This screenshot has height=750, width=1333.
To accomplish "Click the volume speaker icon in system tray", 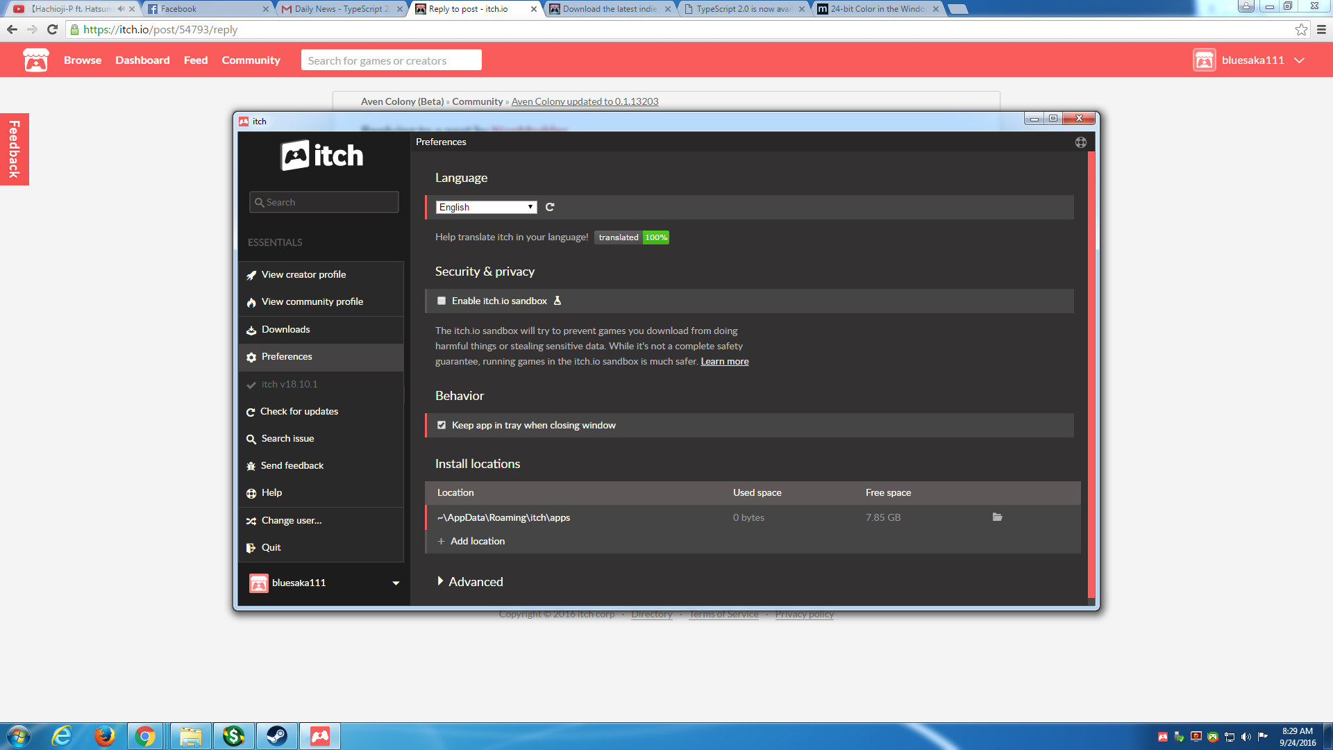I will (x=1246, y=737).
